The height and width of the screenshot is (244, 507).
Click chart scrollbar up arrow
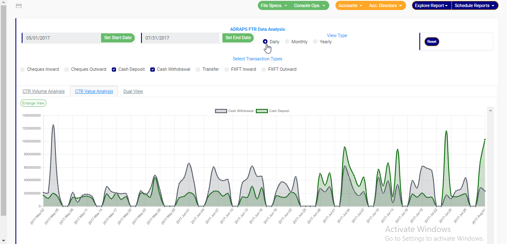[x=491, y=110]
